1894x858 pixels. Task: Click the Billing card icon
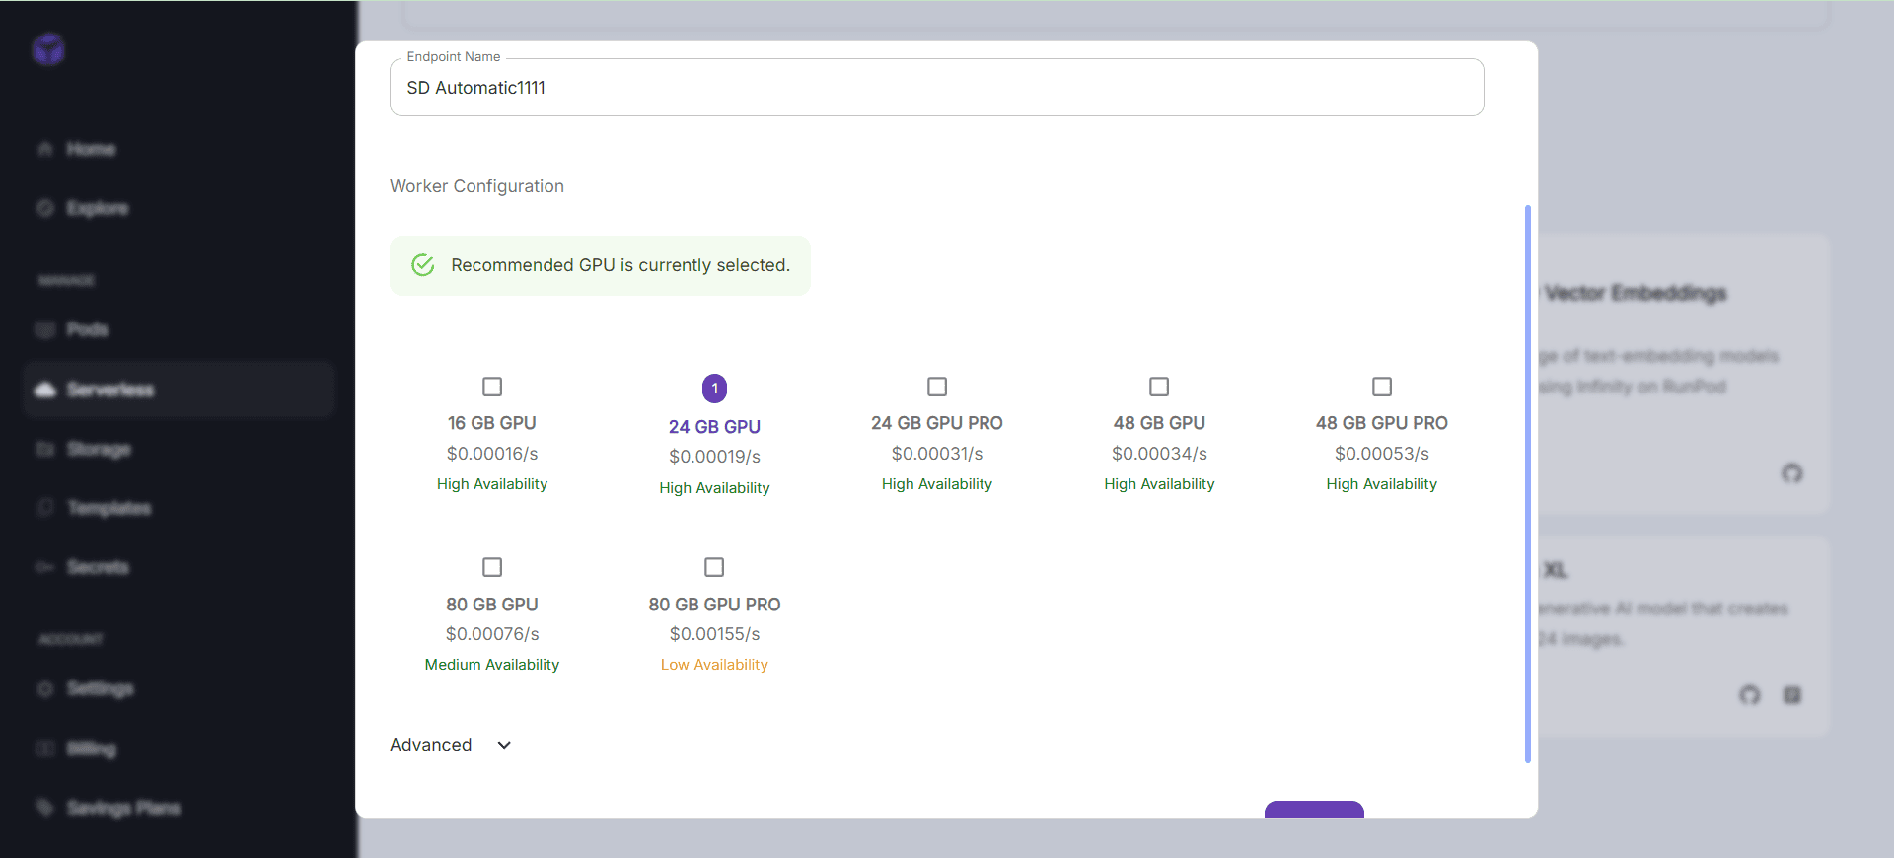(45, 749)
